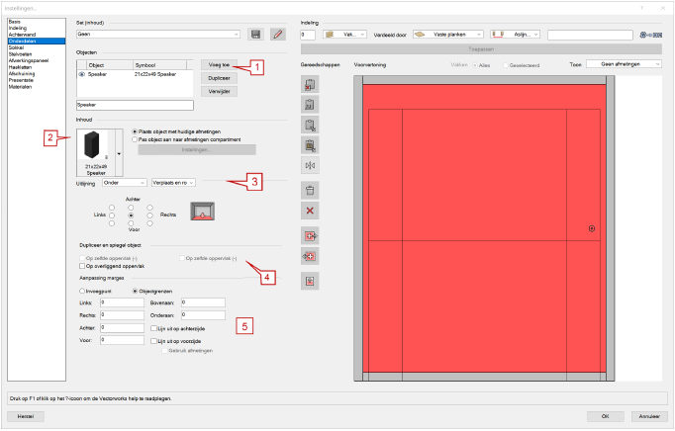Click the second plain clipboard icon in Gereedschappen

pyautogui.click(x=310, y=105)
